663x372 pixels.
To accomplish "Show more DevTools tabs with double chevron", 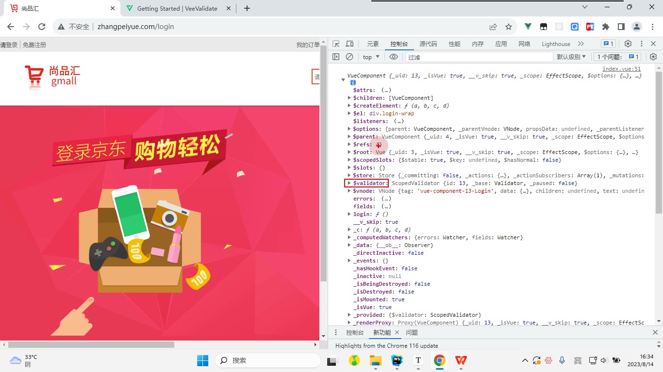I will (x=581, y=44).
